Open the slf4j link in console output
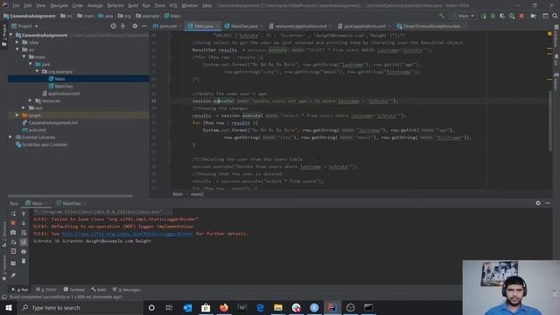Viewport: 560px width, 315px height. point(127,234)
